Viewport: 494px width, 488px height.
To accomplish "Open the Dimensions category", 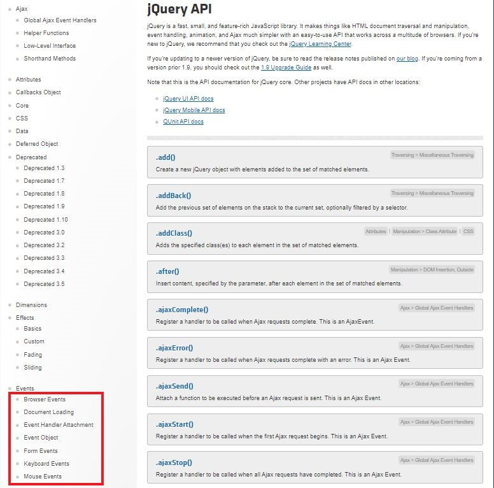I will coord(31,305).
